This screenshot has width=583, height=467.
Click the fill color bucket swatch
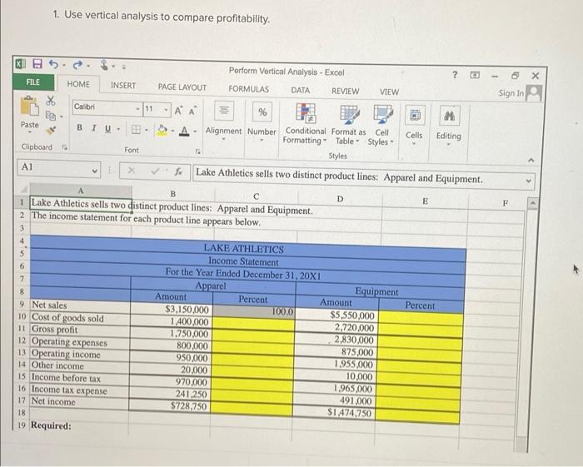point(162,130)
